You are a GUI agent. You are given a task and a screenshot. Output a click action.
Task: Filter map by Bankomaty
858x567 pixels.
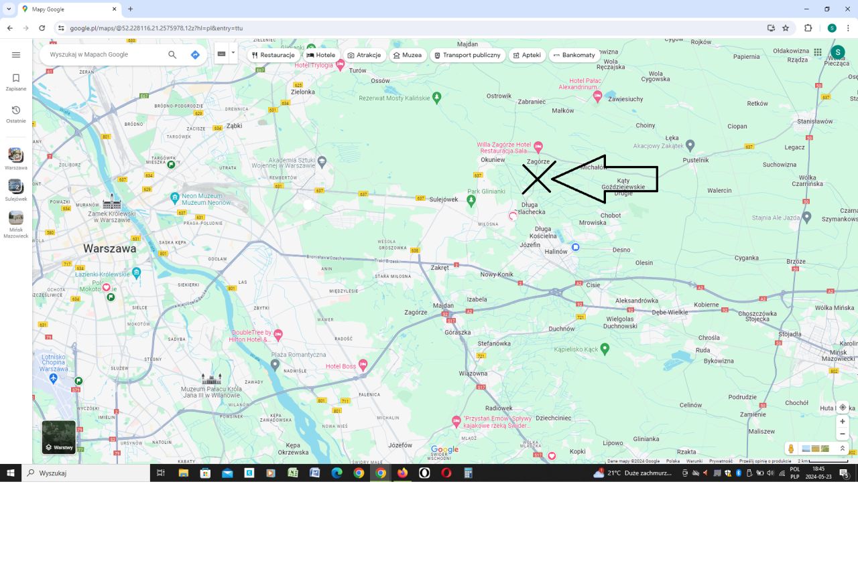click(x=574, y=55)
